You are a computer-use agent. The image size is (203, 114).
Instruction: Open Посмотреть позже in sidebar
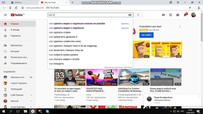(18, 57)
